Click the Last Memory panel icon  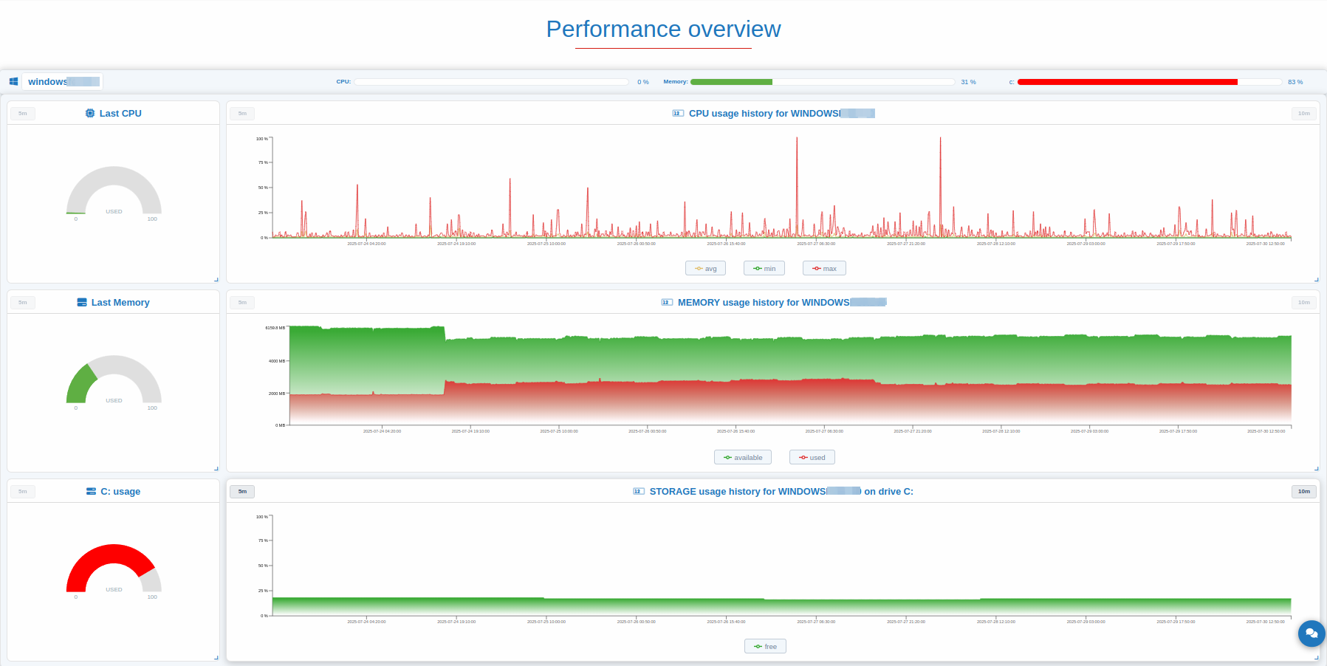pos(82,303)
